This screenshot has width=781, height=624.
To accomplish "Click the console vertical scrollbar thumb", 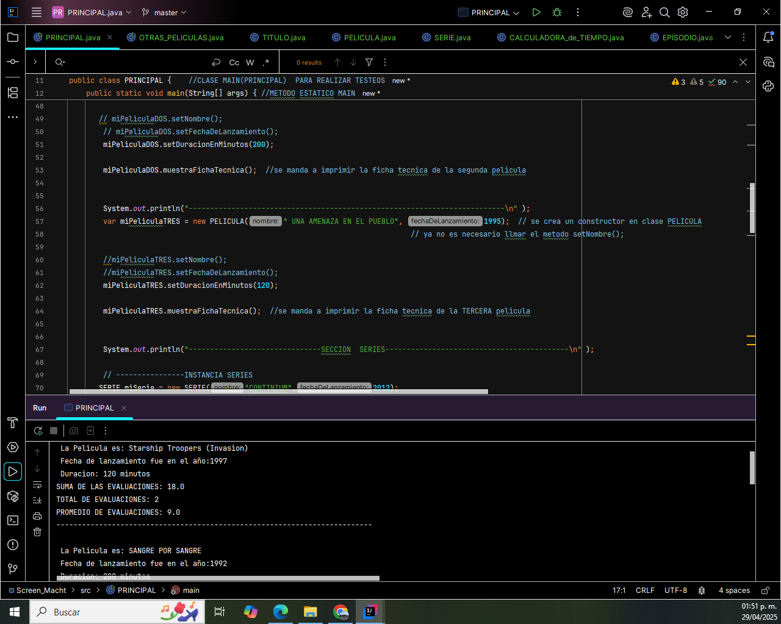I will [x=752, y=468].
